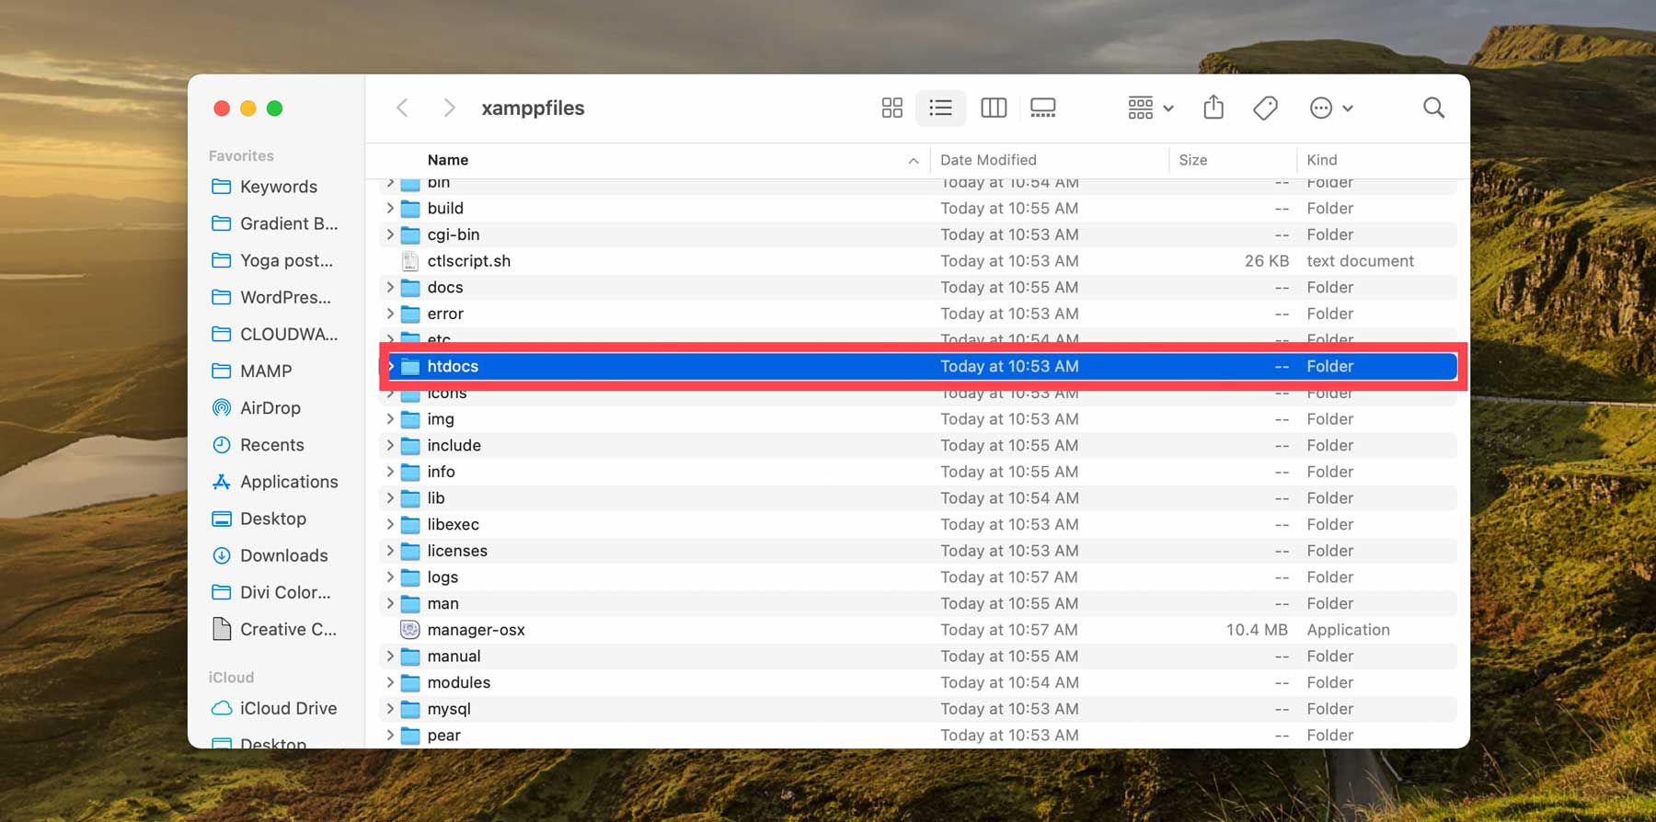Click the ctlscript.sh file icon

410,261
